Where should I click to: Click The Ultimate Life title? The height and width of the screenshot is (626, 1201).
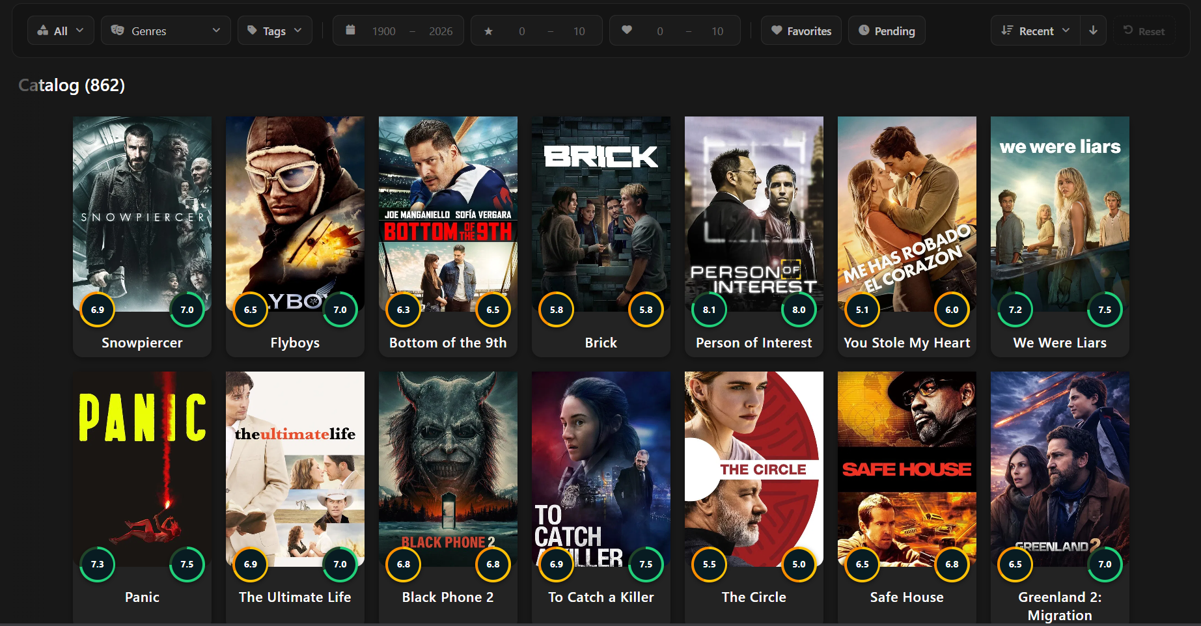coord(295,597)
